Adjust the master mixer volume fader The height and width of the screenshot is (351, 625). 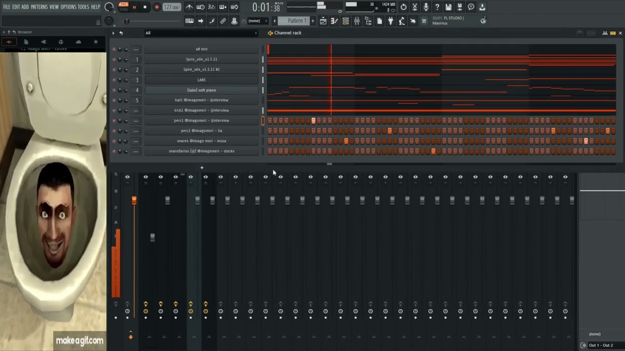coord(134,200)
